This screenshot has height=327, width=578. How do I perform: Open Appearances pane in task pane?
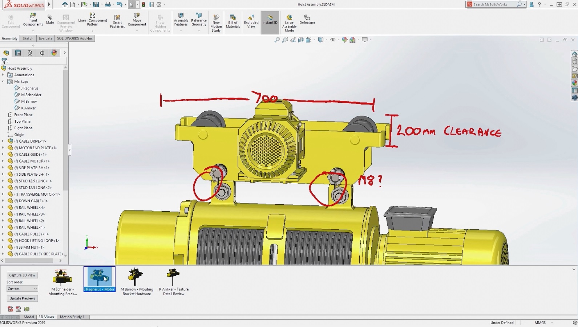coord(574,83)
